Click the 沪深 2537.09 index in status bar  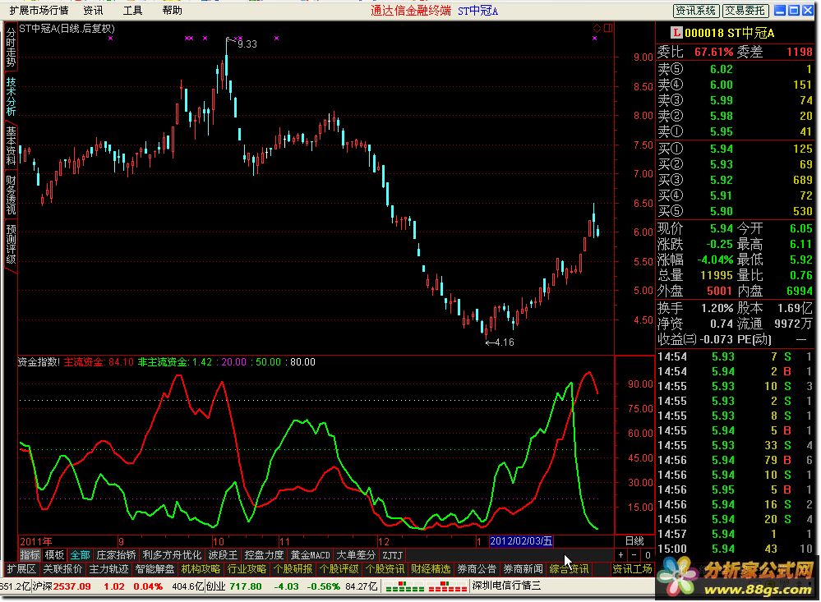pyautogui.click(x=62, y=586)
